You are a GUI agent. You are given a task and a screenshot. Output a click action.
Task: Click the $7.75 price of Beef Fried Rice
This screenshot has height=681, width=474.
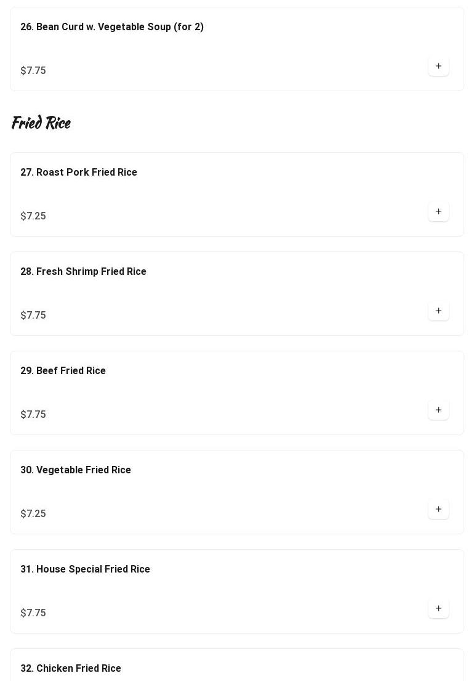33,414
